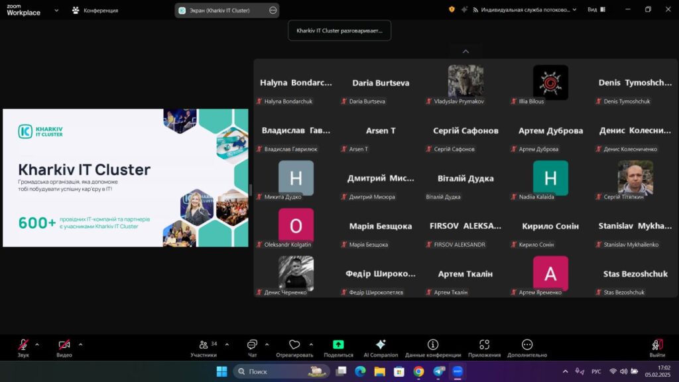Screen dimensions: 679x382
Task: Select the Stas Bezoshchuk participant tile
Action: (635, 273)
